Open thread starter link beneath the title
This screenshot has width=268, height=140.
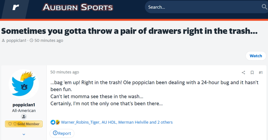click(x=16, y=40)
